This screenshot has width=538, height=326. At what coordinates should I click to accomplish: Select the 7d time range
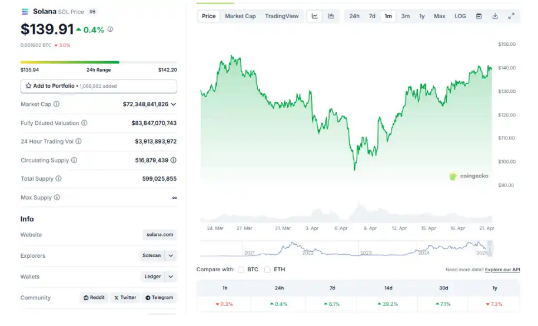coord(372,16)
